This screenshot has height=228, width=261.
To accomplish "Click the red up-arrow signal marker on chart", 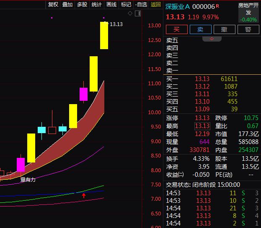I will [84, 195].
